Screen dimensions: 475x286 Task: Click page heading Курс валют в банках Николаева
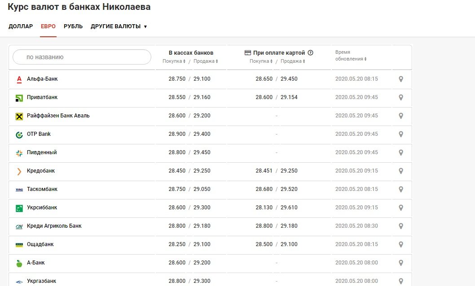coord(79,7)
